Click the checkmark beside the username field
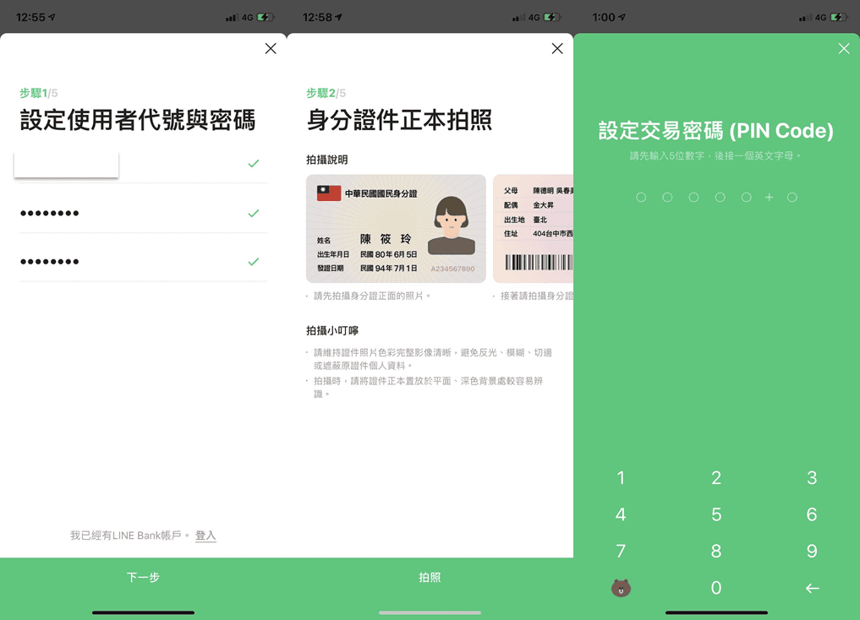 coord(254,163)
